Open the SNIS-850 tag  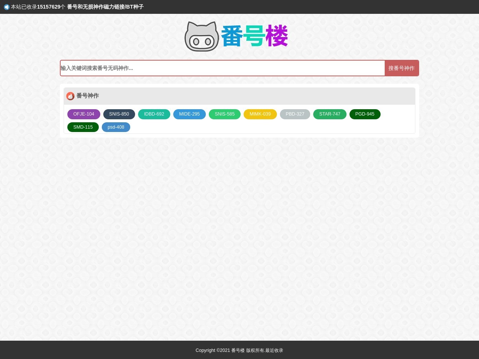[x=119, y=114]
